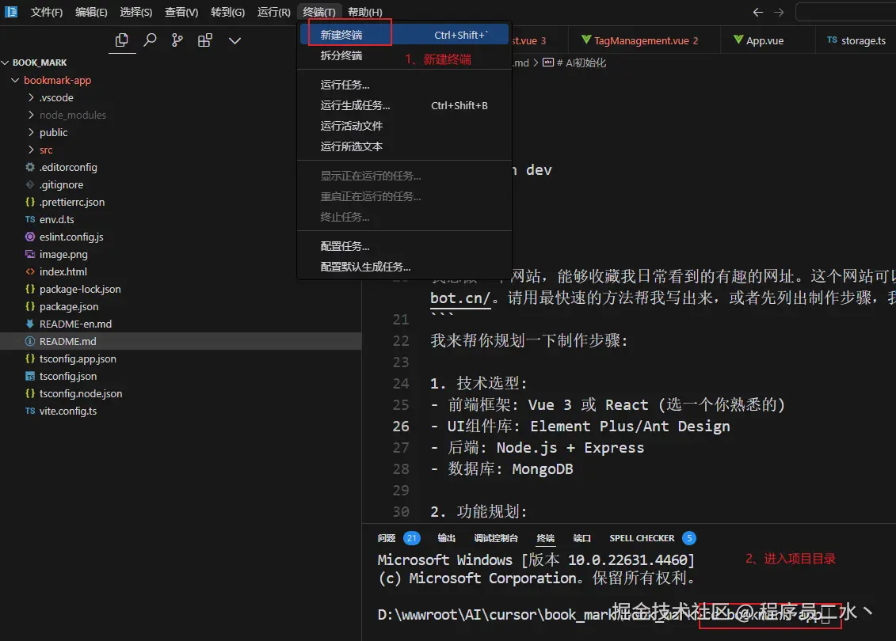
Task: Click line number 26 in the gutter
Action: pyautogui.click(x=401, y=427)
